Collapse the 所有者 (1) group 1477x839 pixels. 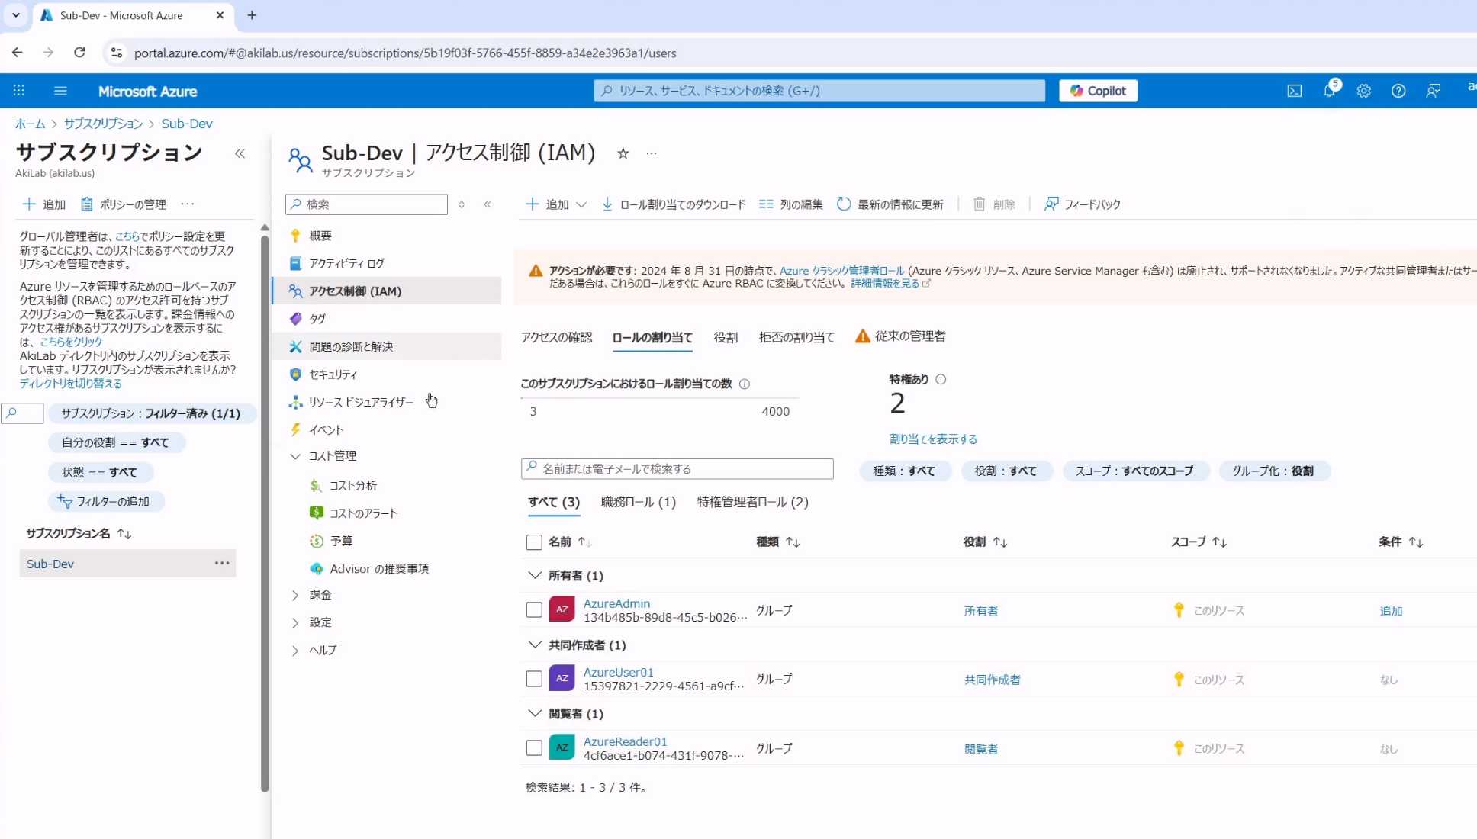pyautogui.click(x=535, y=575)
